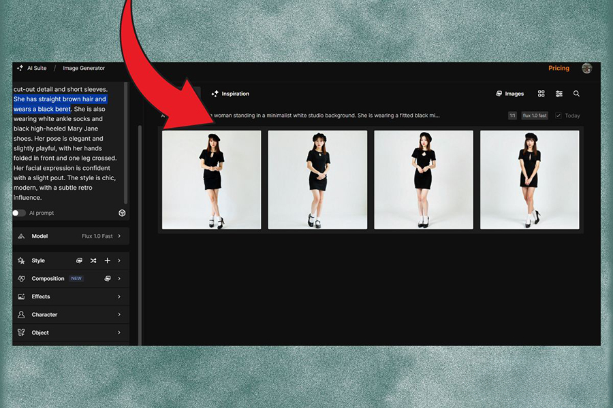Screen dimensions: 613x408
Task: Click the Character person icon
Action: (22, 314)
